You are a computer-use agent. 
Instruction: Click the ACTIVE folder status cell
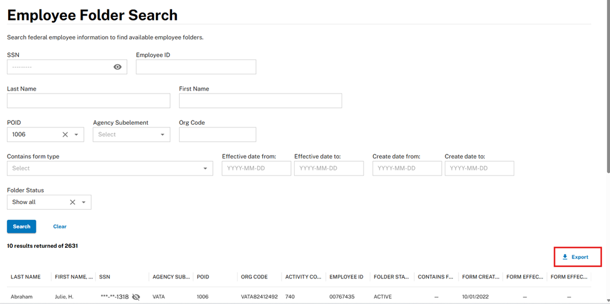[x=383, y=297]
